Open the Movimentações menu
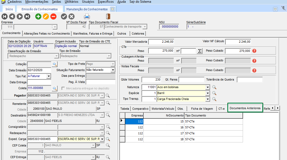 [37, 2]
